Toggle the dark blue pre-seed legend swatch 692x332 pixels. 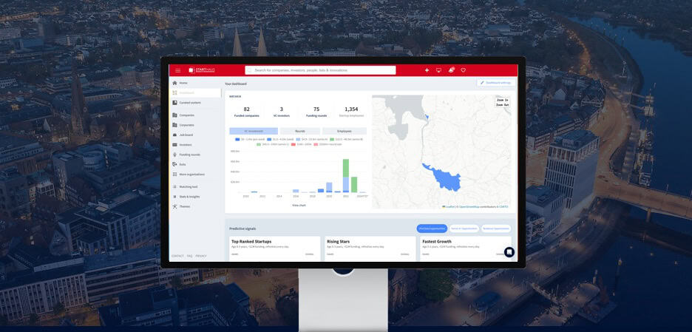237,139
